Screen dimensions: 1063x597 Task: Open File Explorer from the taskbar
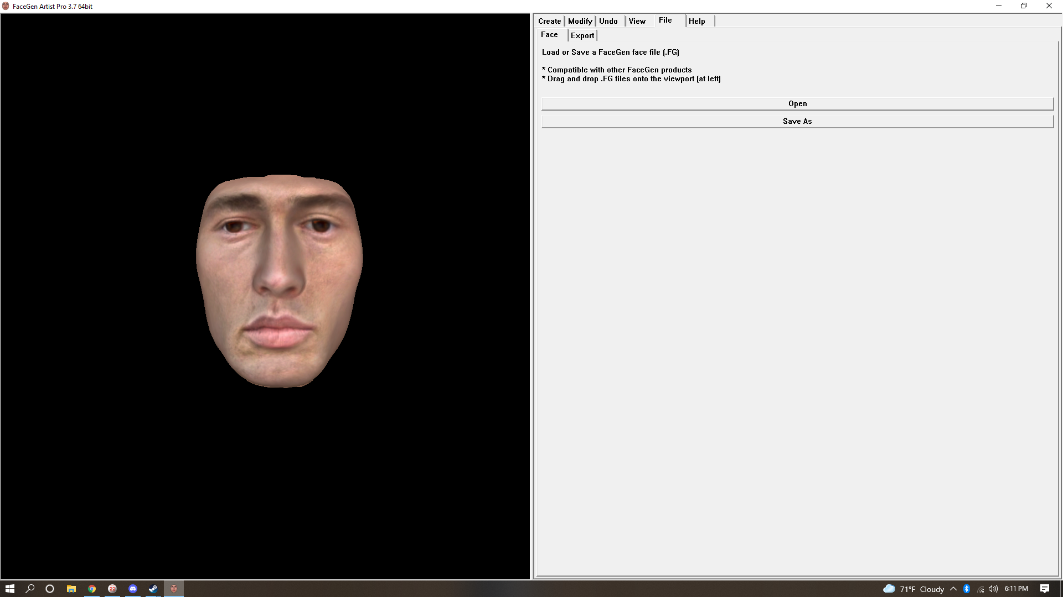71,589
